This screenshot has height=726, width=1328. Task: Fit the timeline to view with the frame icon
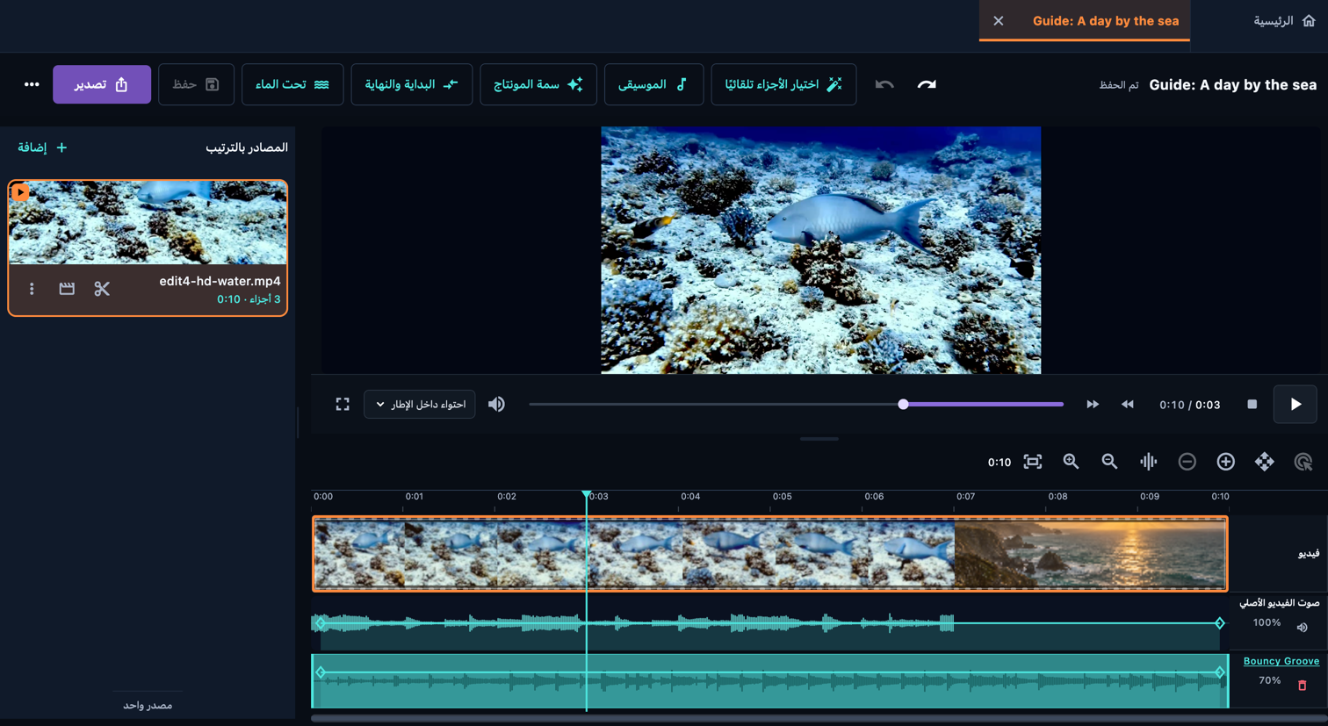(x=1033, y=462)
